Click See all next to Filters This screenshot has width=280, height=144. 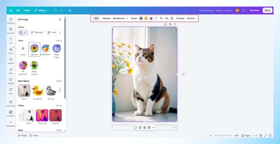click(x=59, y=106)
